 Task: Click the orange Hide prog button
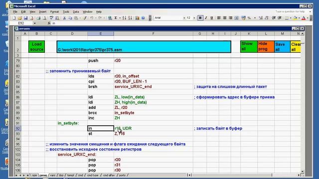point(266,47)
